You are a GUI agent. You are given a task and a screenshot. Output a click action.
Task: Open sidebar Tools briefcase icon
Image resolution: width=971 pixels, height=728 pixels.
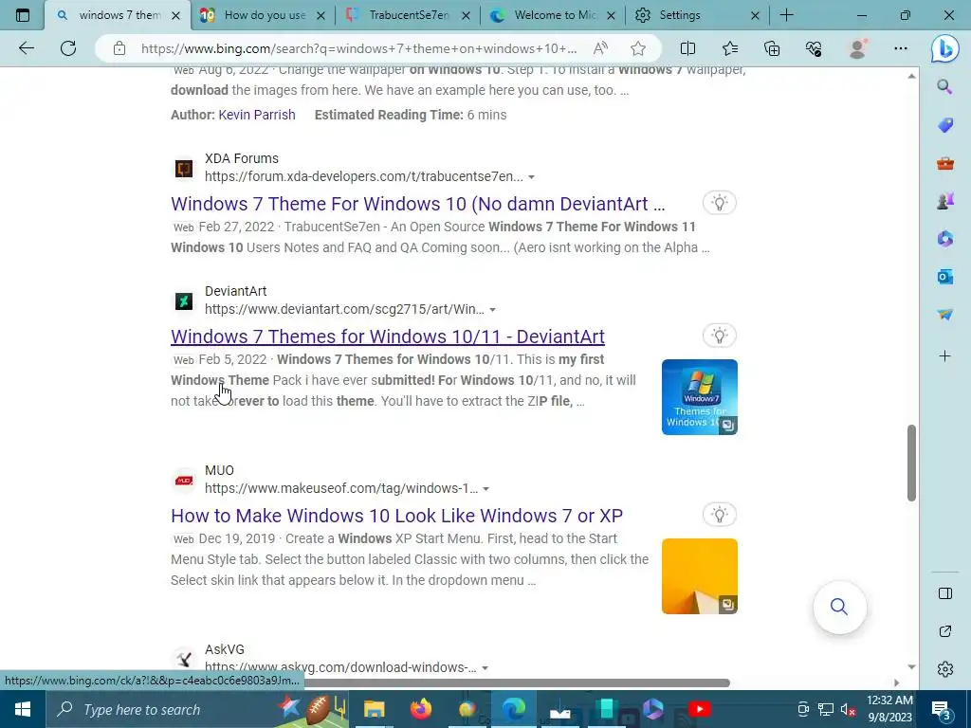(945, 163)
